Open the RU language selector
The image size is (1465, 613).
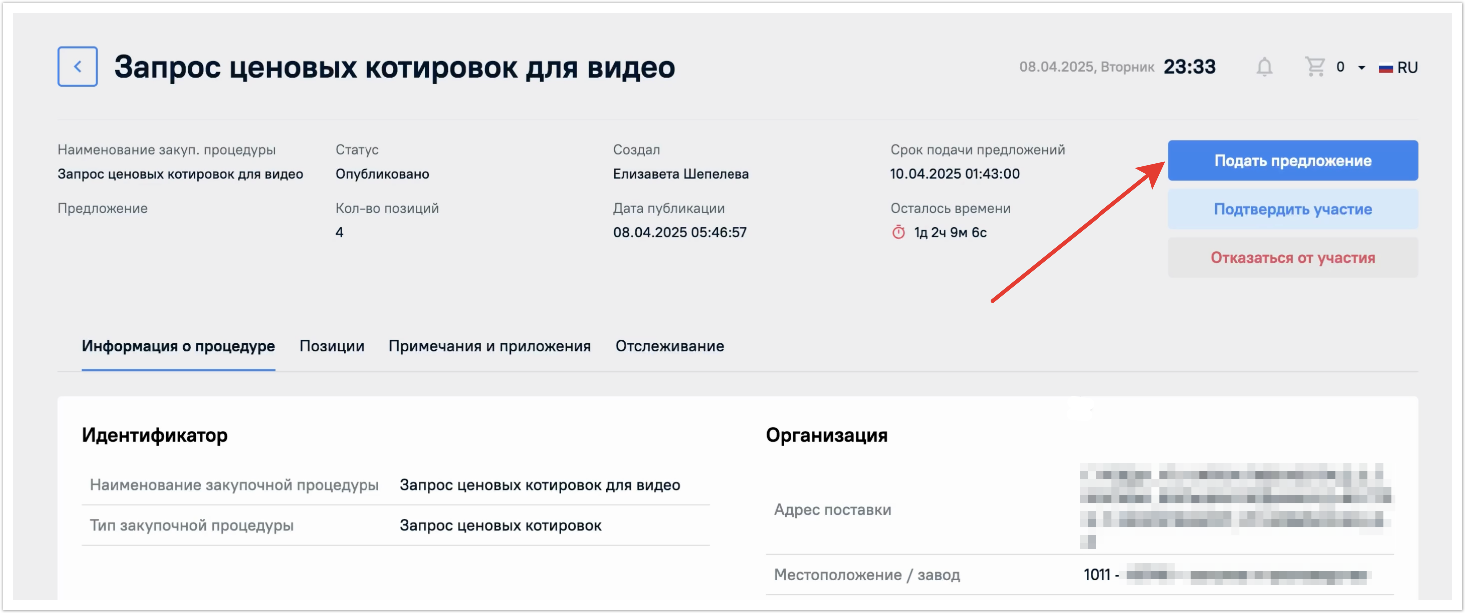1407,68
